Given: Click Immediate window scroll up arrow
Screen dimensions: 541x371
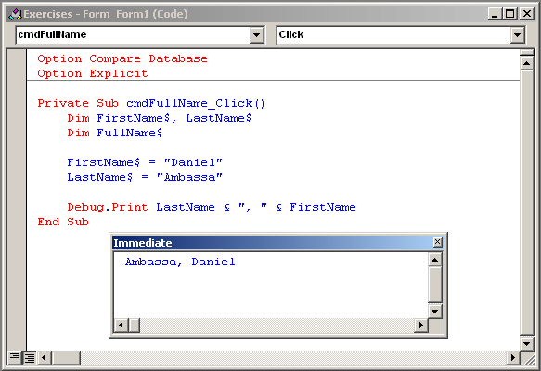Looking at the screenshot, I should [434, 260].
